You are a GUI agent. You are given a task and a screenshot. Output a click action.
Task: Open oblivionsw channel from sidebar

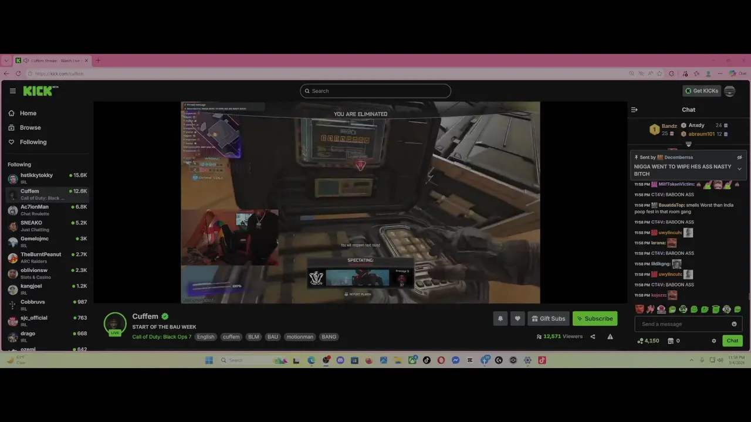click(47, 273)
